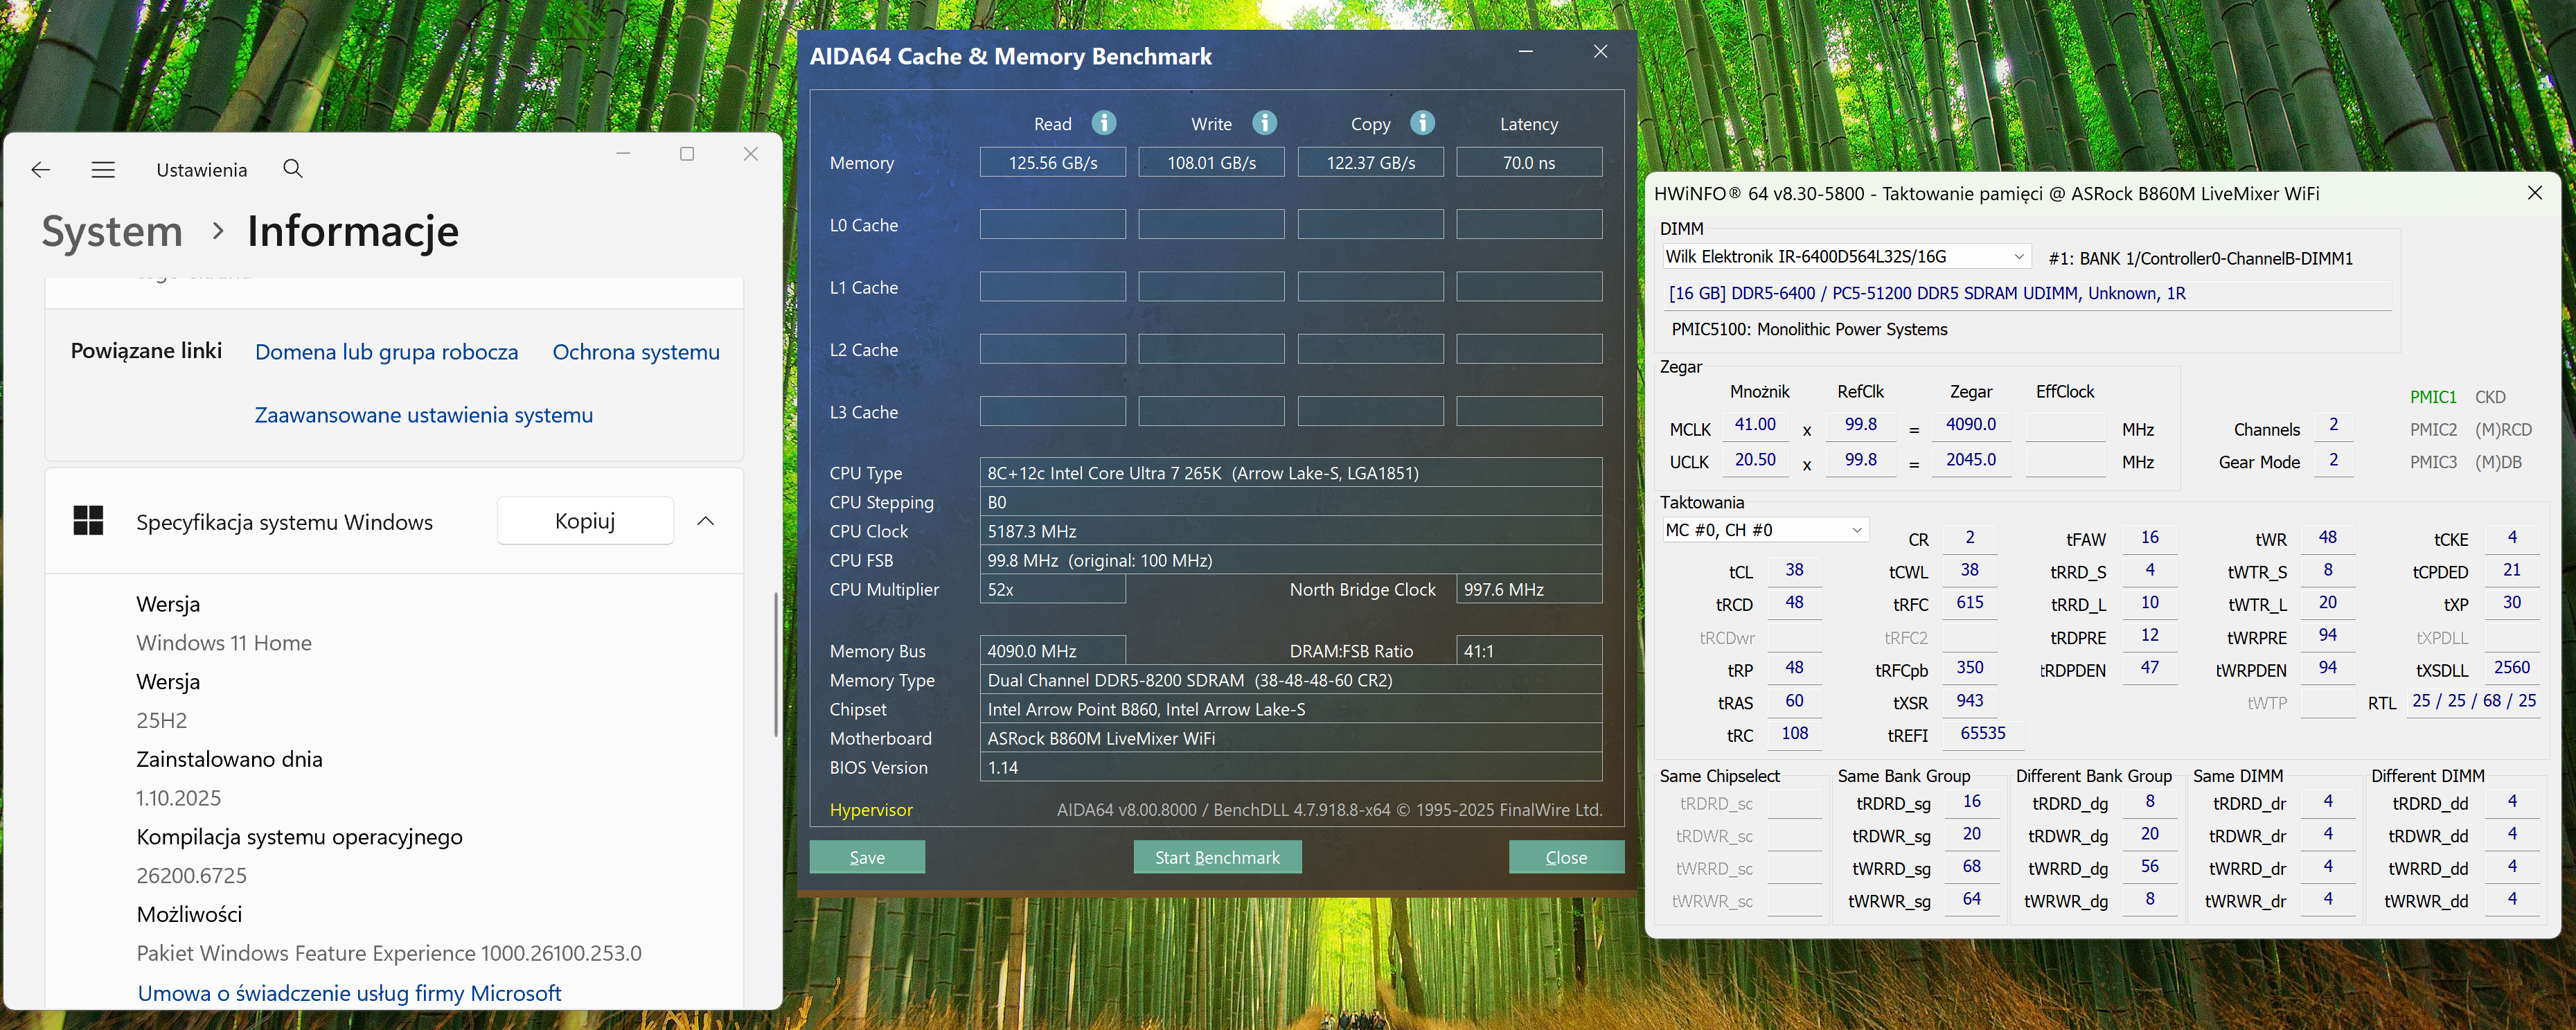Click the Kopiuj button

585,521
